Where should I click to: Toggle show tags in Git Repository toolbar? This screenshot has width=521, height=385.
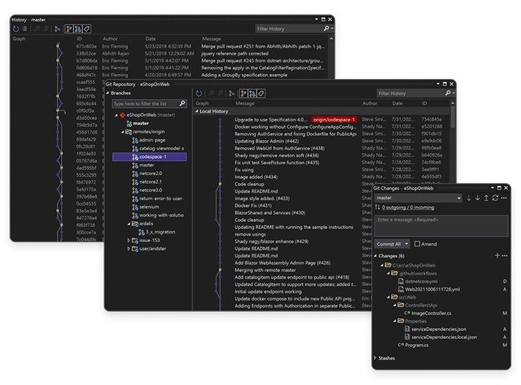coord(261,93)
